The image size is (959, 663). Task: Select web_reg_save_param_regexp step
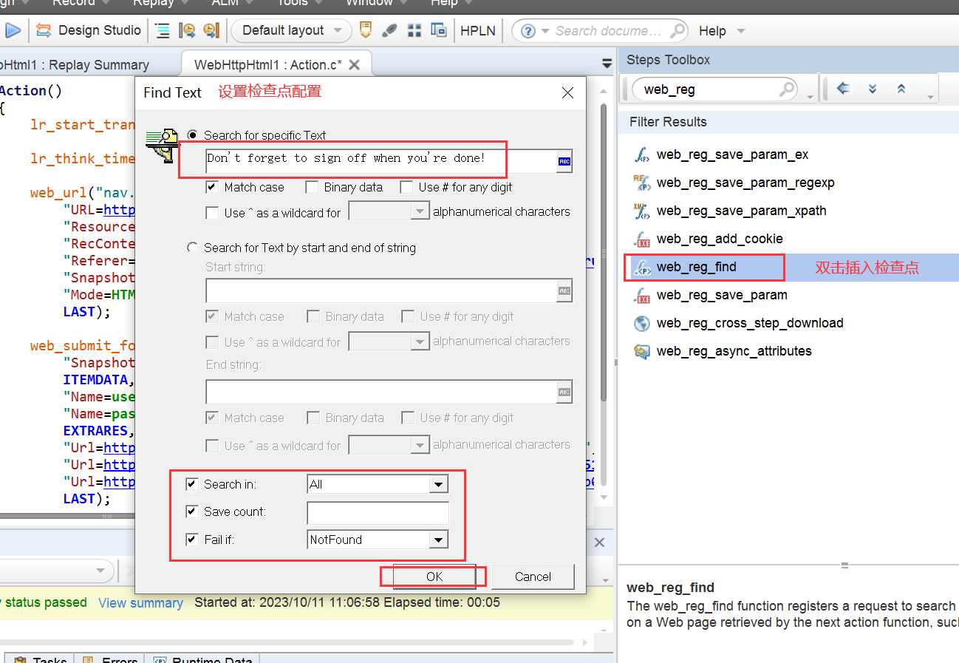(745, 183)
